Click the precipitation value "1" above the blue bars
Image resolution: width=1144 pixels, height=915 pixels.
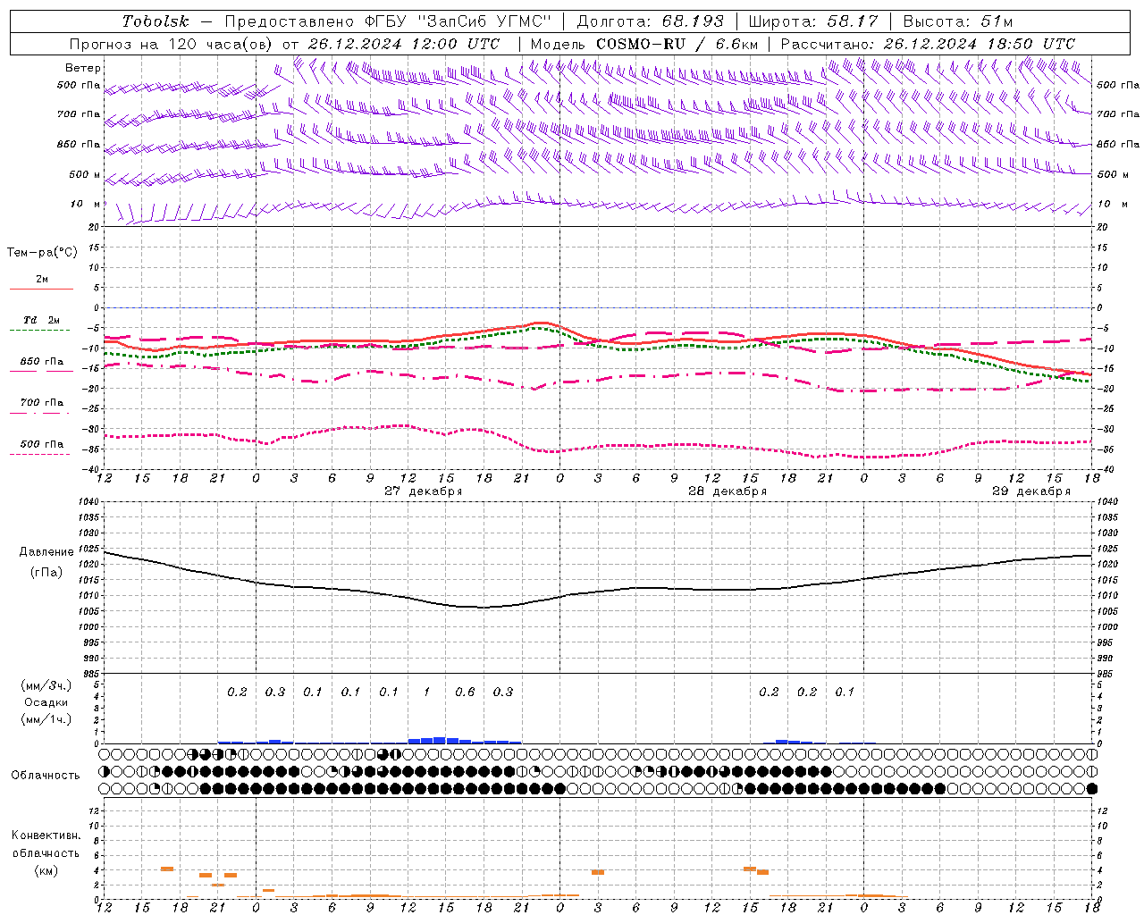tap(426, 693)
